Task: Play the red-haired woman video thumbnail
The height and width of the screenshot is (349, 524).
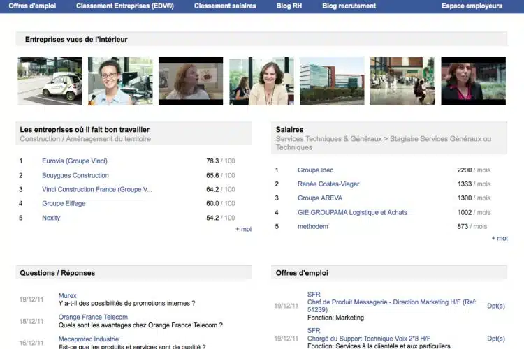Action: tap(191, 81)
